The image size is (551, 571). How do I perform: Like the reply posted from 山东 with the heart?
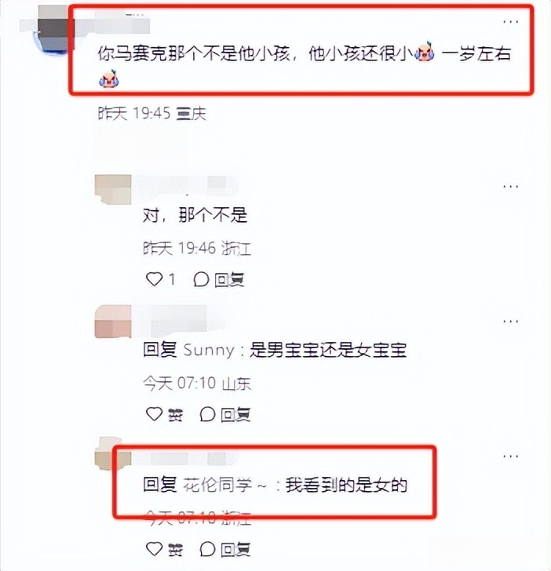[x=154, y=414]
